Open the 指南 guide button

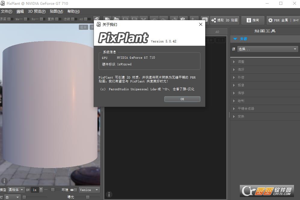pos(253,20)
